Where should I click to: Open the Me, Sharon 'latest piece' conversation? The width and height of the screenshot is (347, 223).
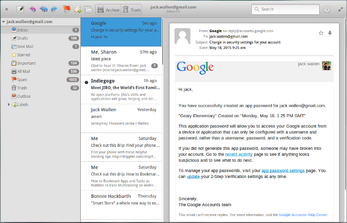point(121,61)
